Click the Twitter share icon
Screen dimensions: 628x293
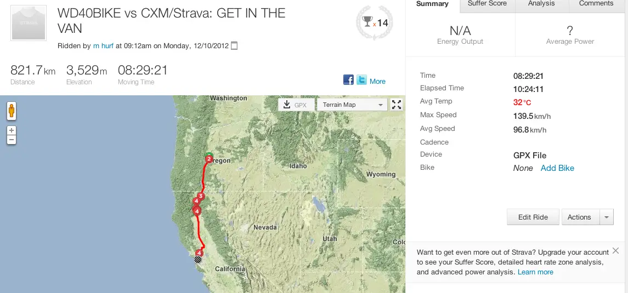pos(361,79)
